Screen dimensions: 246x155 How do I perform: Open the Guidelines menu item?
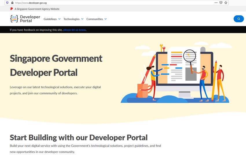point(50,19)
